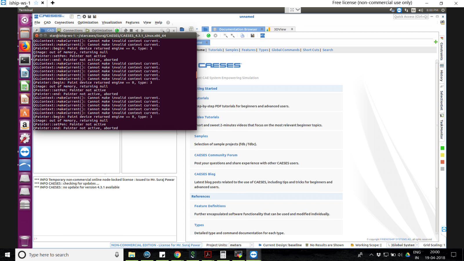This screenshot has height=261, width=464.
Task: Open Firefox from the Ubuntu launcher
Action: click(x=25, y=46)
